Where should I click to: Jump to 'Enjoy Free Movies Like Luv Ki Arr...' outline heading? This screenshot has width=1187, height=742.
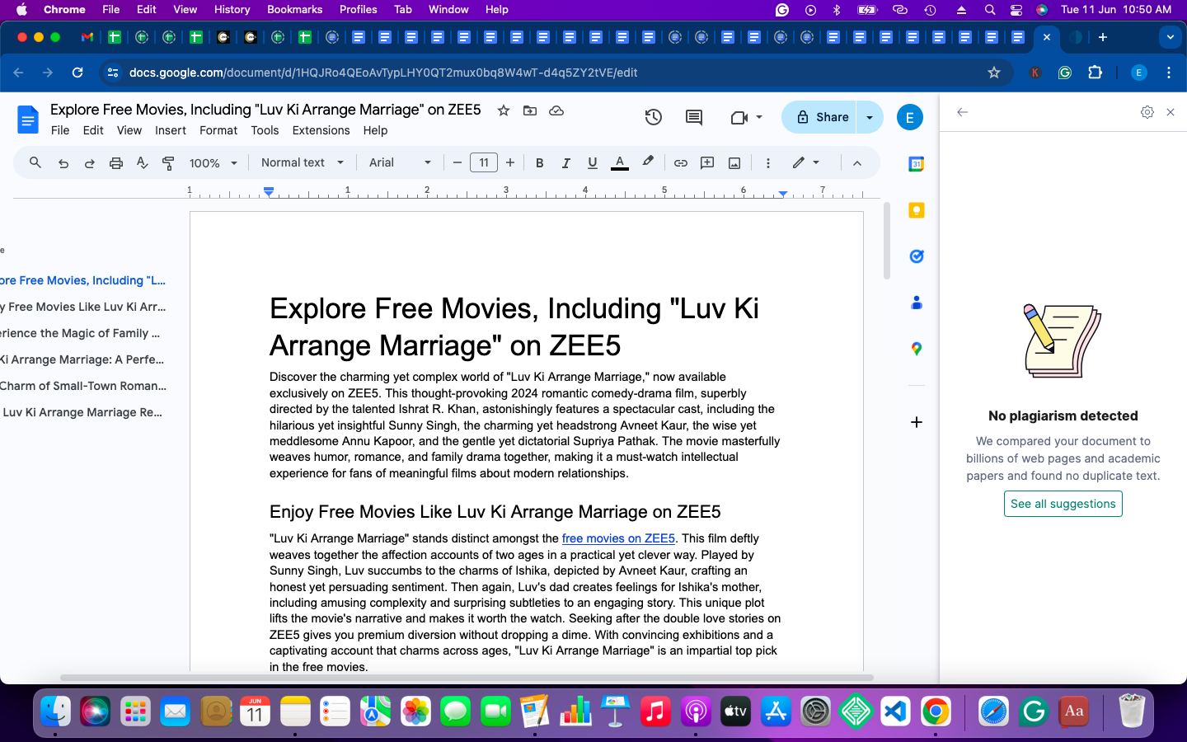83,307
